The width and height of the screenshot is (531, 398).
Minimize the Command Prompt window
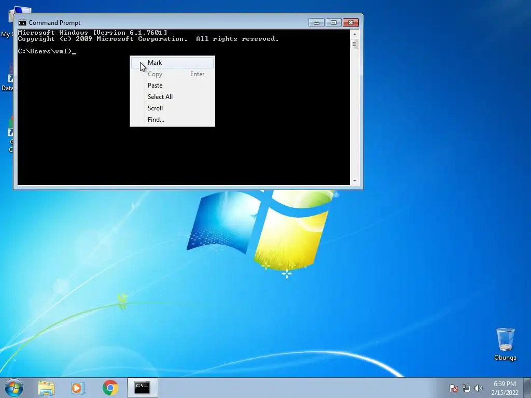(x=316, y=23)
